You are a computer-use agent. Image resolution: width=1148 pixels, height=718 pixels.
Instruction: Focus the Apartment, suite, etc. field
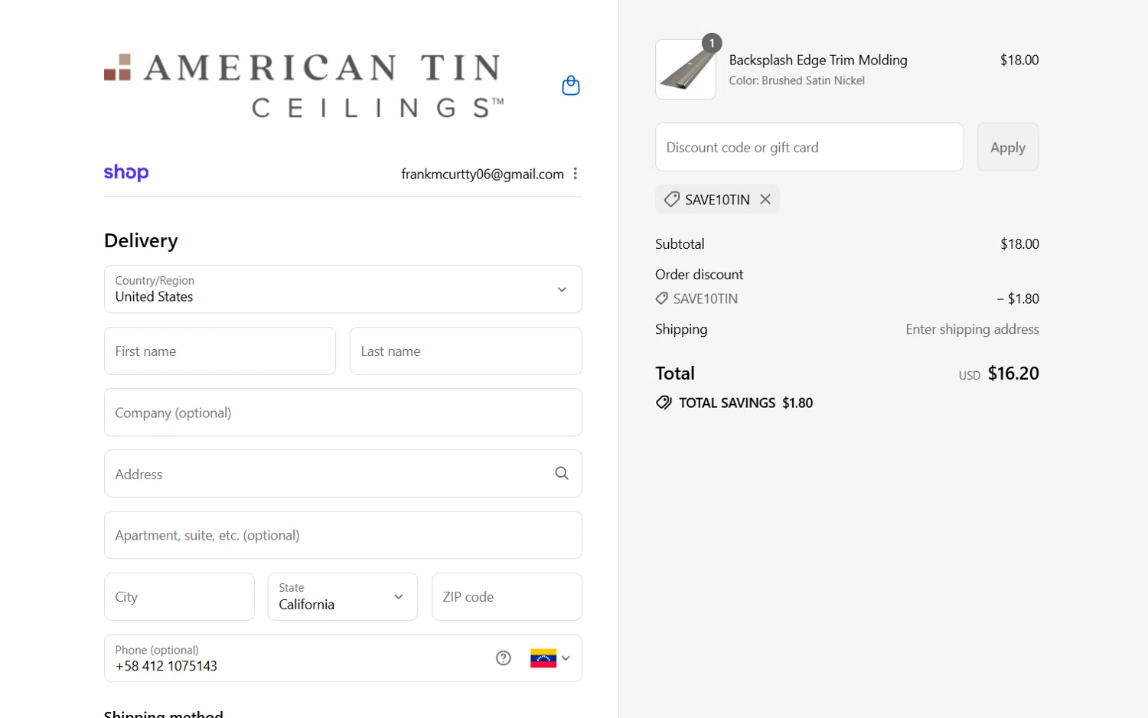point(343,535)
